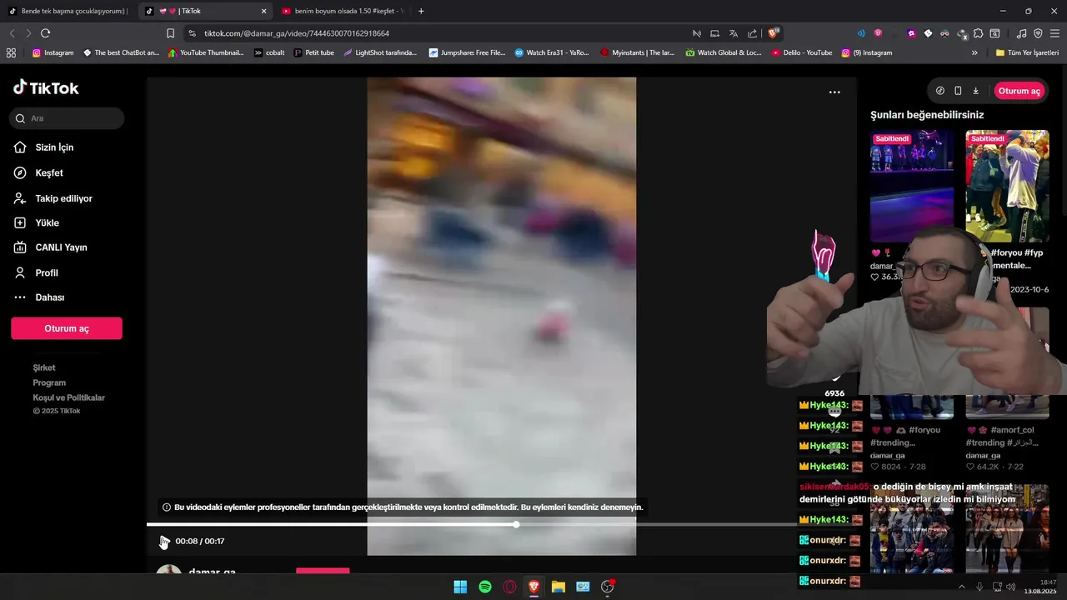Click the taskbar volume speaker icon

click(x=1010, y=587)
